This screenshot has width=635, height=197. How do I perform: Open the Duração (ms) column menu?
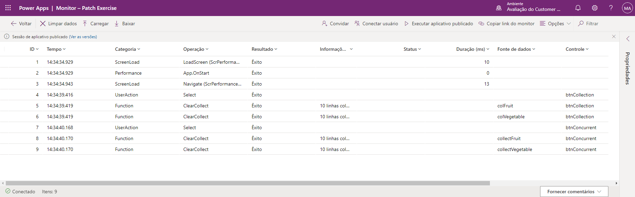(473, 49)
